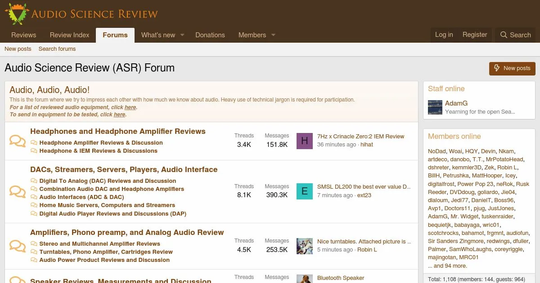Open ext23's teal E avatar

click(x=305, y=191)
